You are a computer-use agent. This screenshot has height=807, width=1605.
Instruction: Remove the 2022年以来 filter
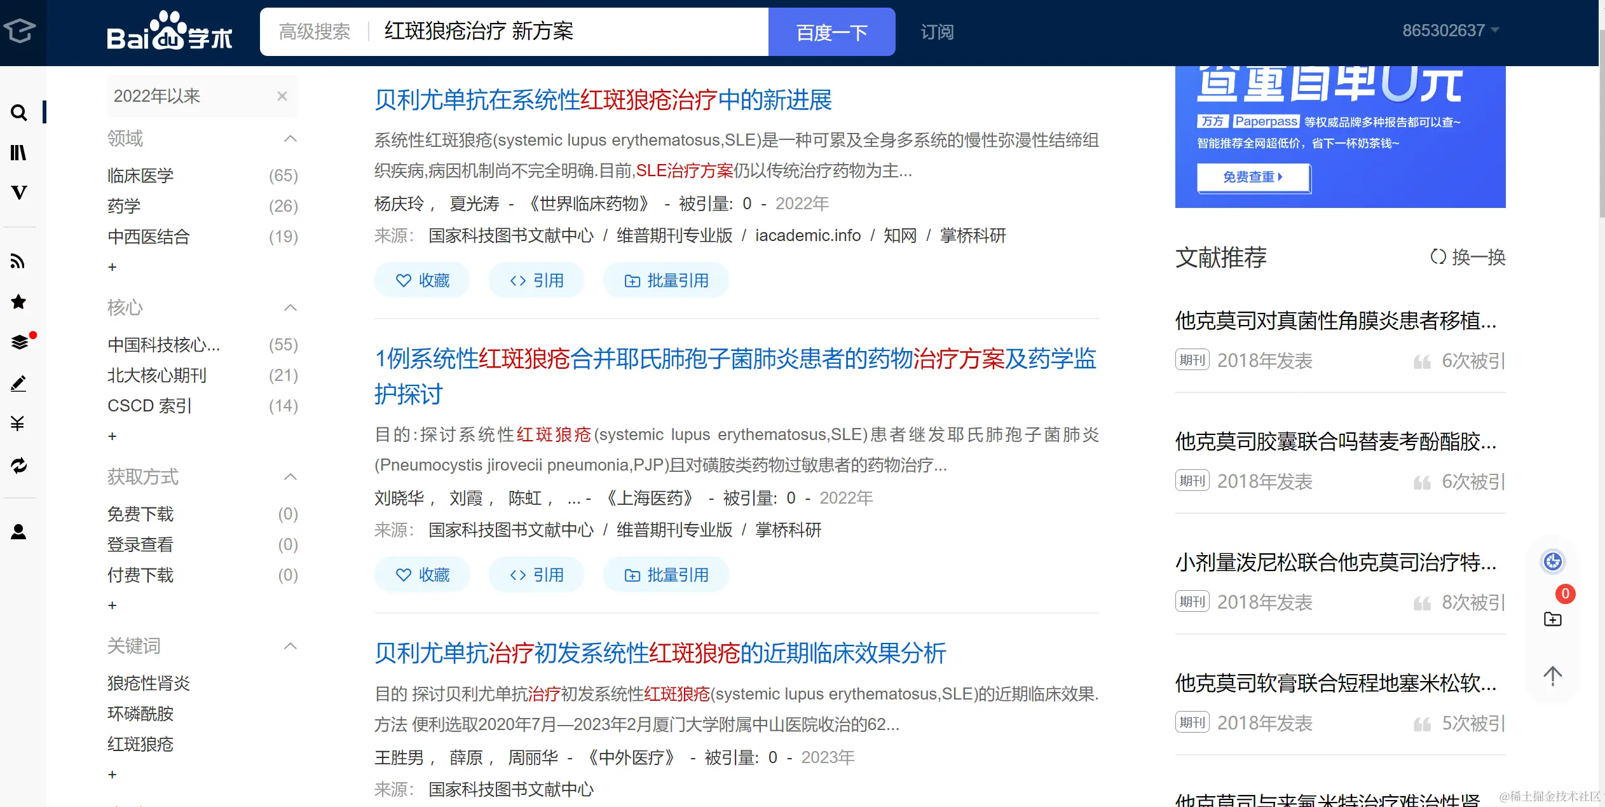[x=282, y=96]
